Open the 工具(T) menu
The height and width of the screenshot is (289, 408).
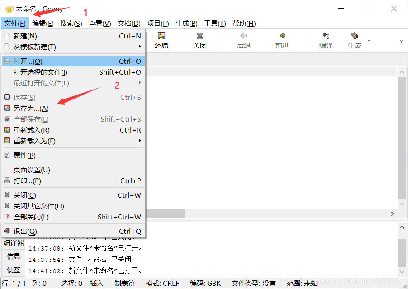point(215,24)
